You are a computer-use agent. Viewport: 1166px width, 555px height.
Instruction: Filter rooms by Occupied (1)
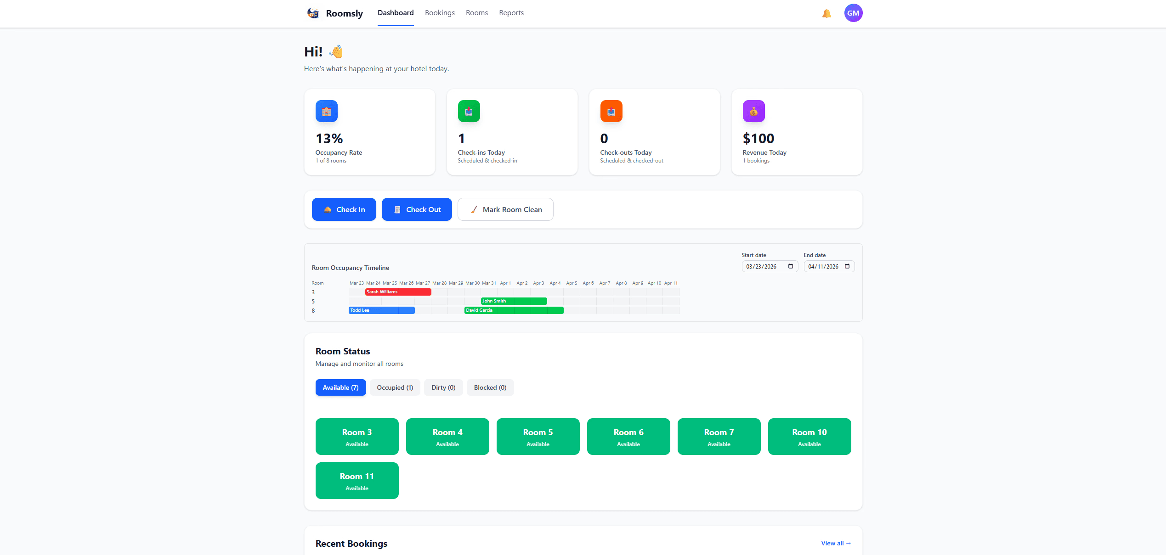pos(395,387)
